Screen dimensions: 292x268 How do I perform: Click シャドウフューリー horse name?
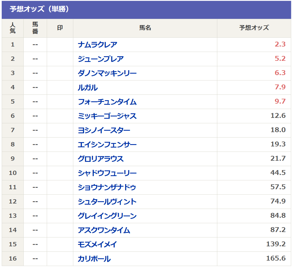pos(107,173)
